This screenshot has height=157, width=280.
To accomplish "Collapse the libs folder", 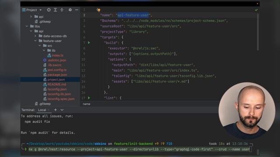I will click(x=27, y=26).
